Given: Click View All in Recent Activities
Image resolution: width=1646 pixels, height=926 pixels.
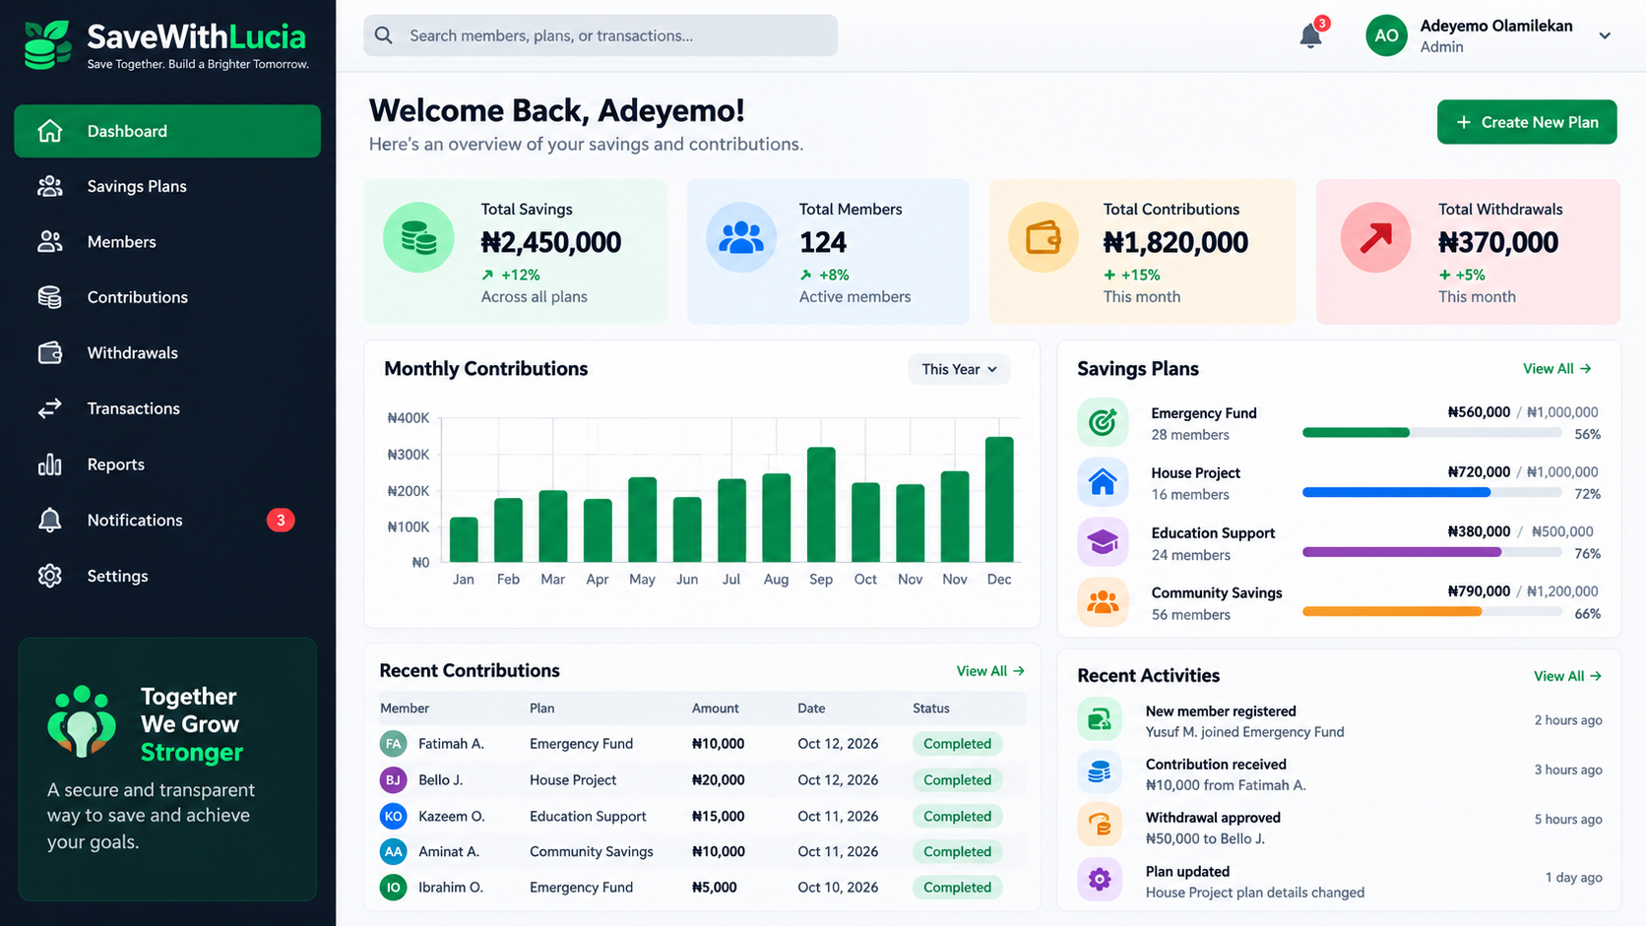Looking at the screenshot, I should pos(1567,676).
